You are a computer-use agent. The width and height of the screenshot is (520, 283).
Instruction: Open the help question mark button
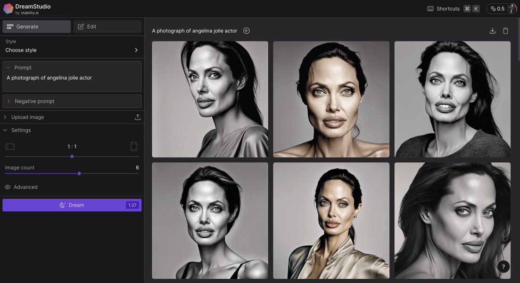(x=503, y=266)
